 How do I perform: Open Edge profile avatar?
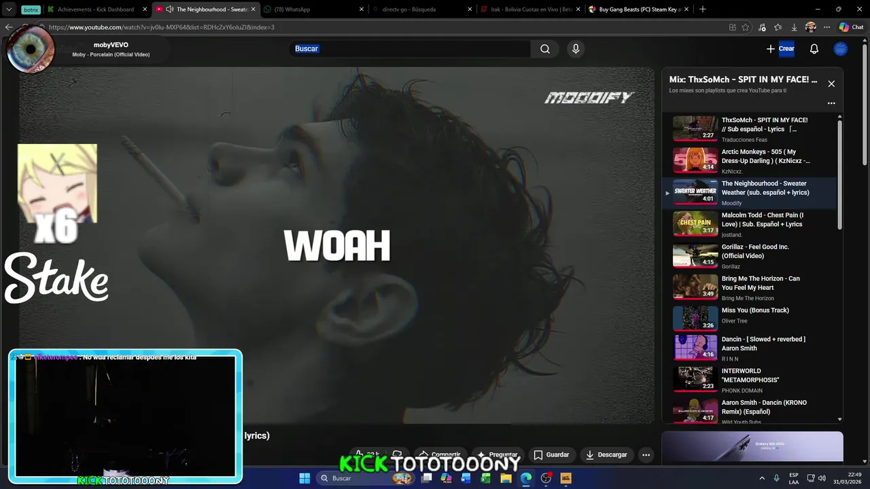pyautogui.click(x=810, y=27)
